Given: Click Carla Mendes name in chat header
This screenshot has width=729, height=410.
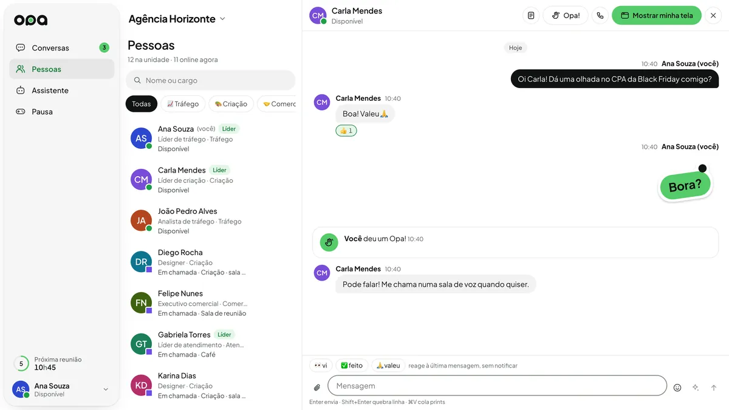Looking at the screenshot, I should [x=357, y=11].
